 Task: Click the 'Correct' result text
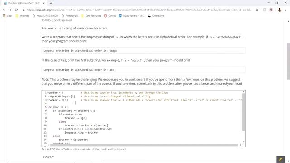(x=48, y=157)
